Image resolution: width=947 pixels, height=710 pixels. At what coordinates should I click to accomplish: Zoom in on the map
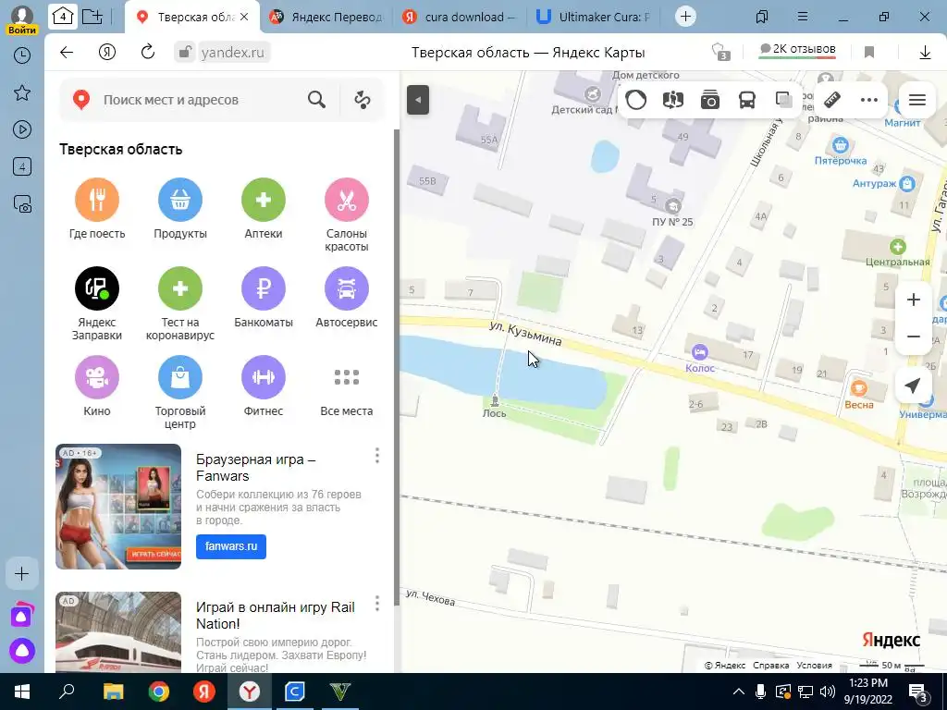(x=914, y=300)
